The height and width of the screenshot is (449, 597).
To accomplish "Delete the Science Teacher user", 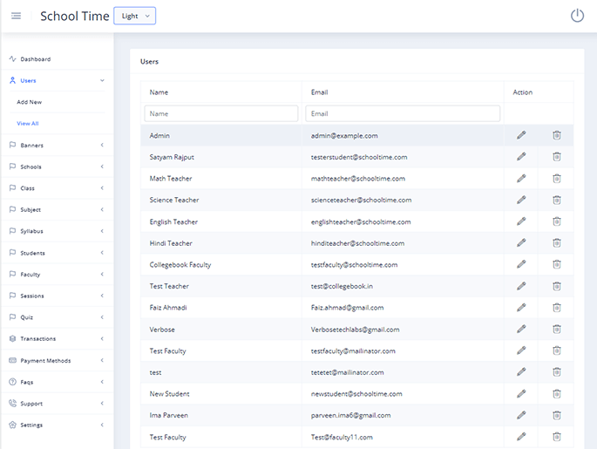I will tap(557, 200).
